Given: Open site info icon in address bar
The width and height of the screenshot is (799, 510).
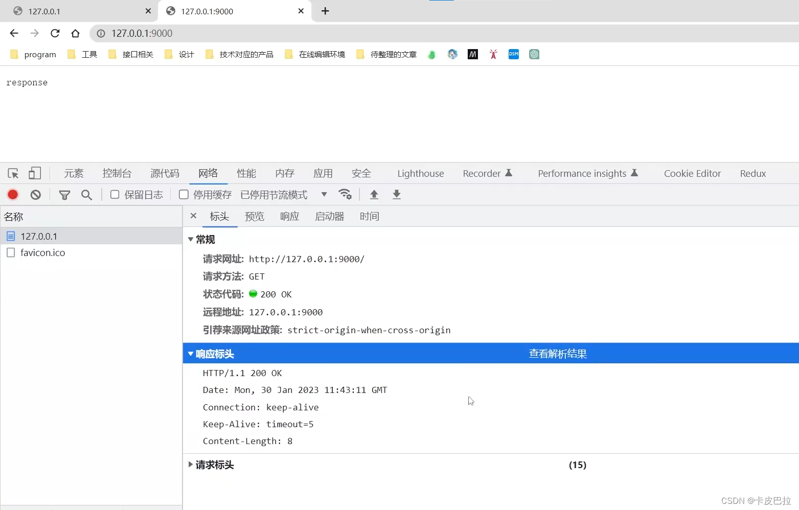Looking at the screenshot, I should (x=101, y=33).
